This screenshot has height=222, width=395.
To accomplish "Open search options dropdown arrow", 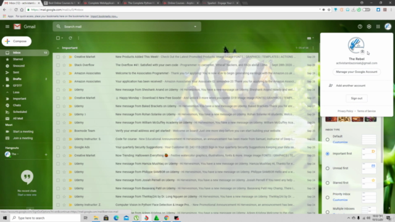I will 195,27.
